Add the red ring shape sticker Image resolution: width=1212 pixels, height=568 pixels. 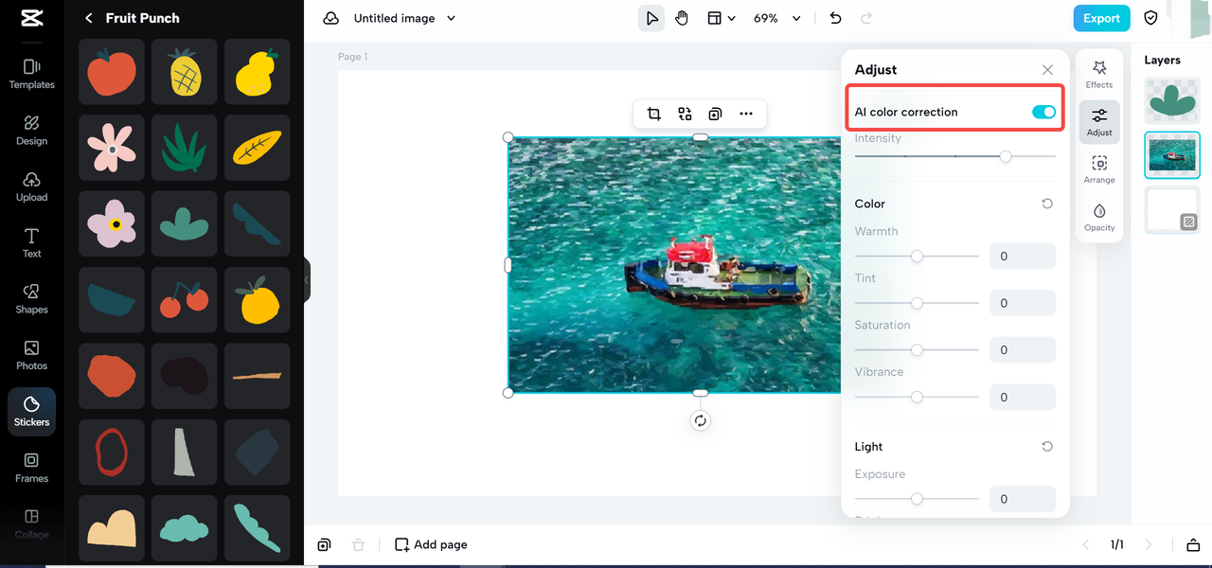[112, 452]
